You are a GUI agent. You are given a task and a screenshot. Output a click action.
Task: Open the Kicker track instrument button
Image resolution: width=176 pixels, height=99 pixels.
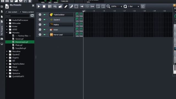(61, 30)
